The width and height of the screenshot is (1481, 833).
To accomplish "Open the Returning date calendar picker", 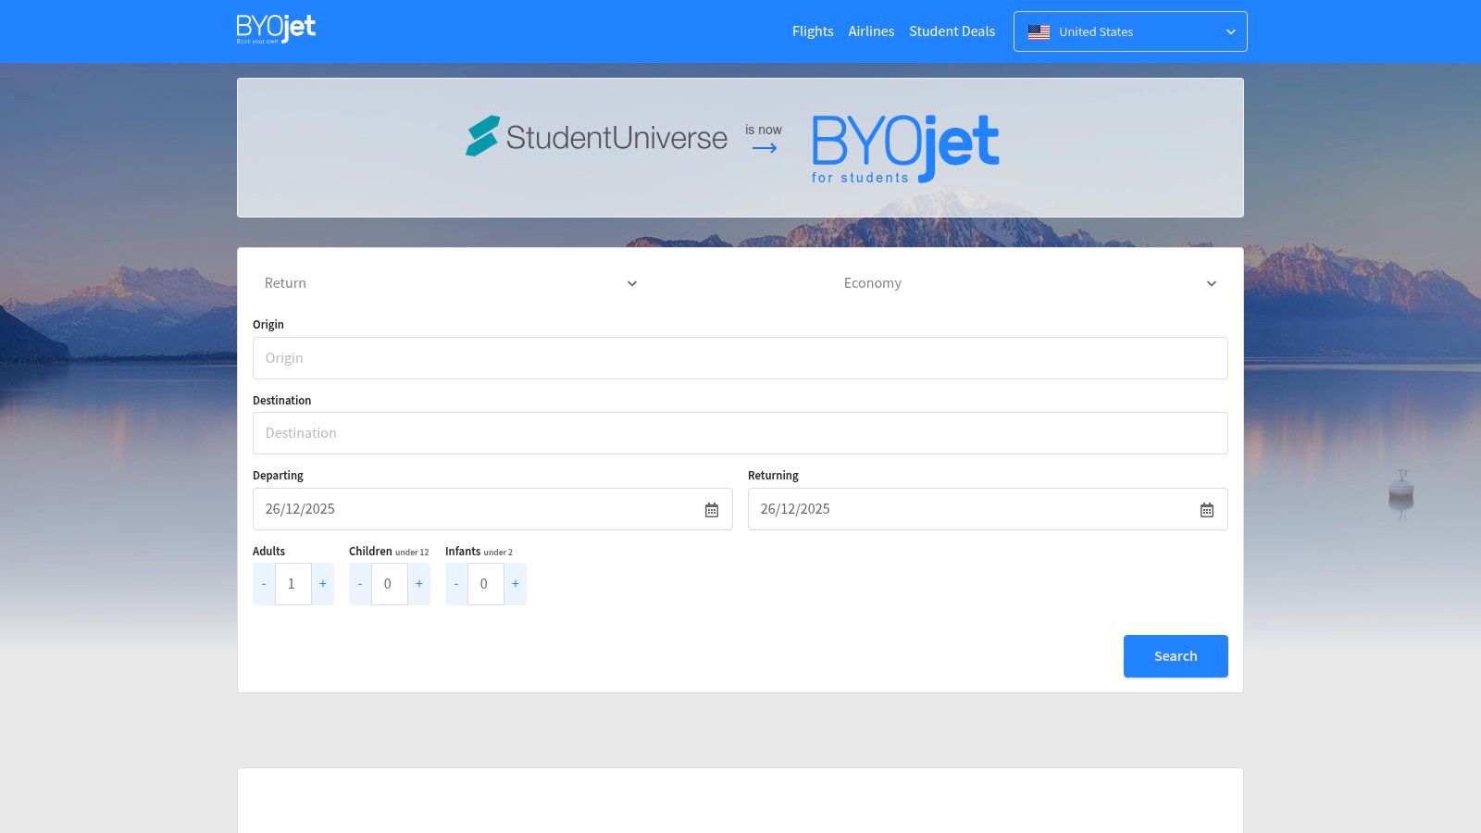I will [x=1206, y=508].
